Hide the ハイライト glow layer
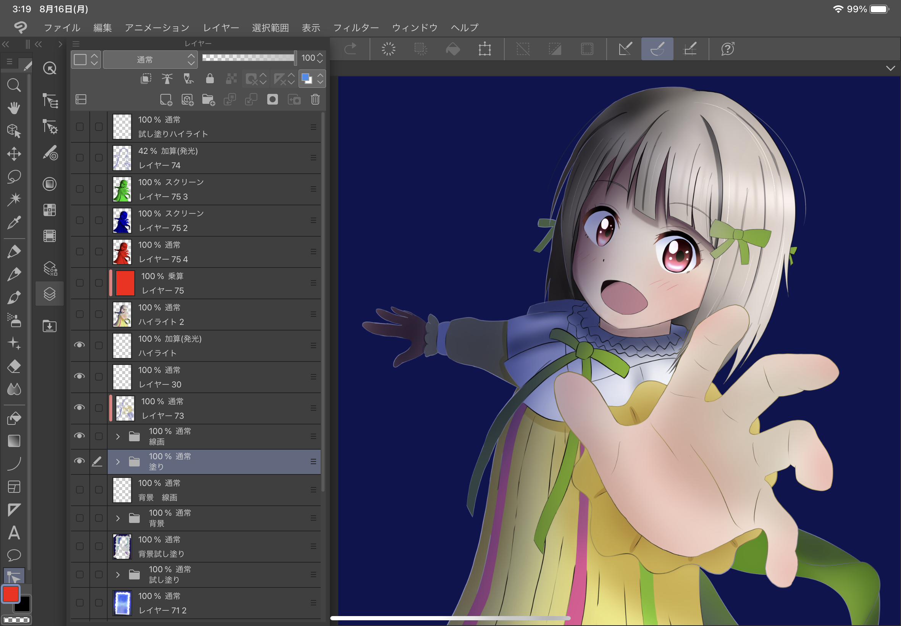 (80, 345)
